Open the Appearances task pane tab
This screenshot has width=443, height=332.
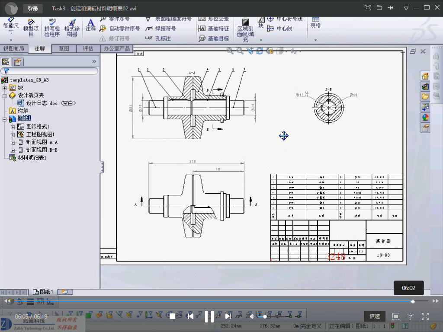pyautogui.click(x=425, y=118)
